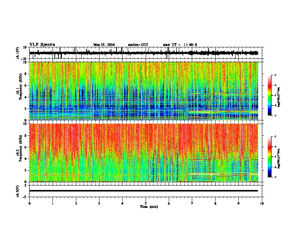Click the ch.2 spectrogram heatmap
This screenshot has height=228, width=295.
point(144,153)
